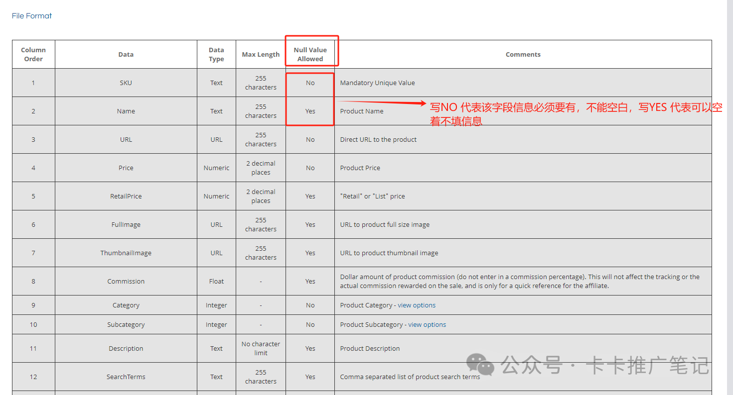Click the "Dollar amount of product commission" comment
Viewport: 733px width, 395px height.
coord(520,281)
